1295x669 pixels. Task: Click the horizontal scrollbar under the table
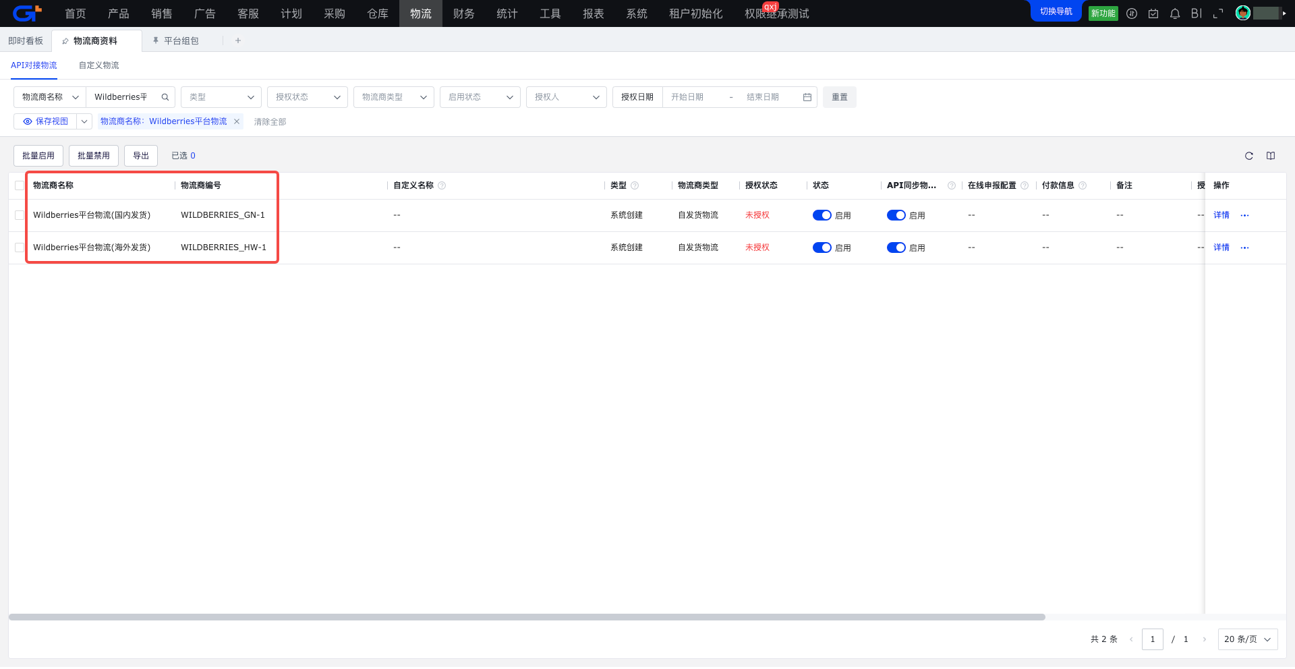tap(526, 617)
